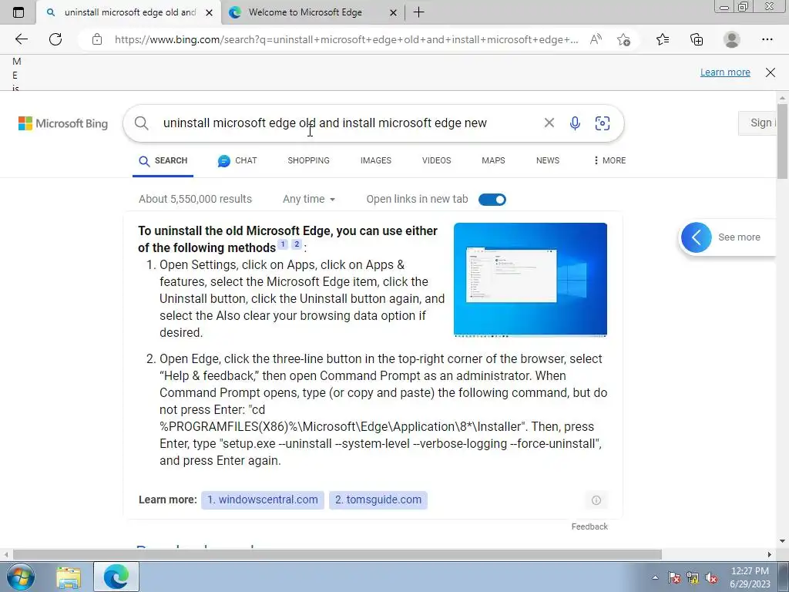Open the Collections icon

697,39
